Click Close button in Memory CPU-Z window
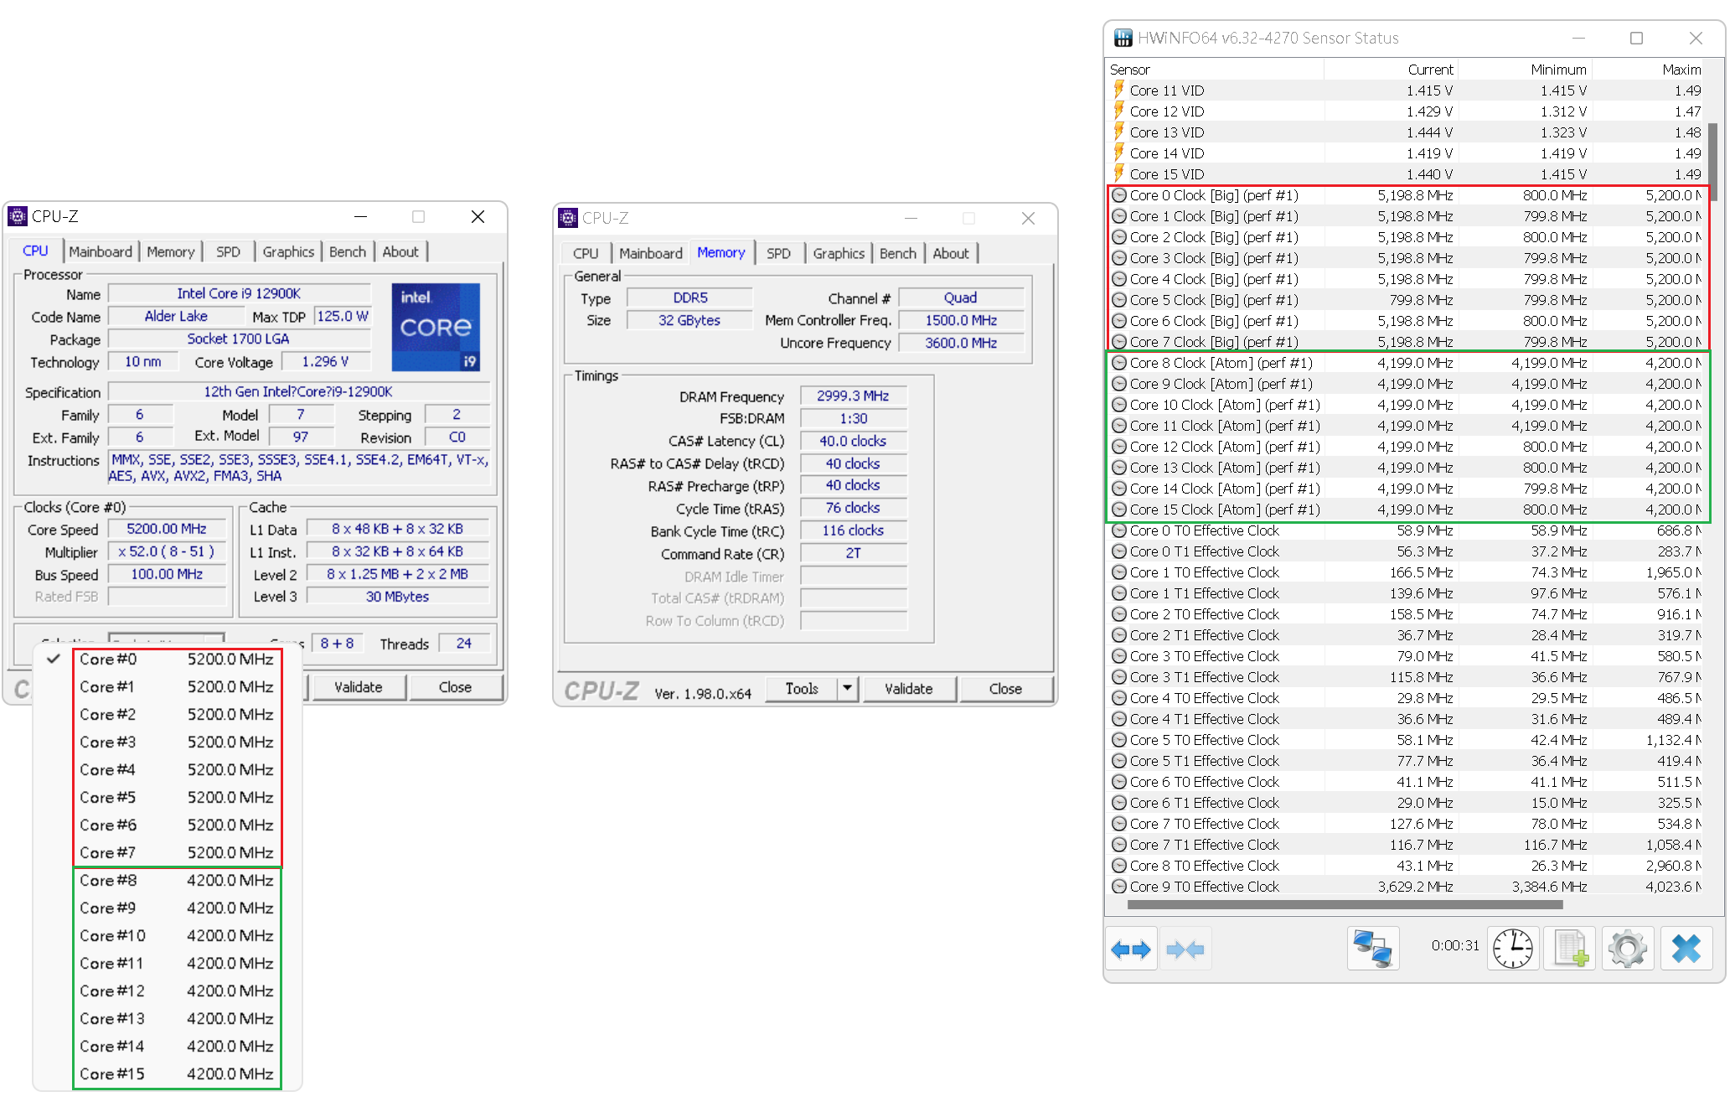The height and width of the screenshot is (1102, 1735). (x=1005, y=689)
